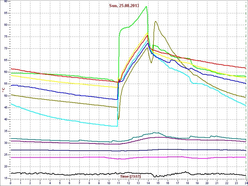The height and width of the screenshot is (186, 248).
Task: Select the 75 value on temperature axis
Action: coord(6,37)
